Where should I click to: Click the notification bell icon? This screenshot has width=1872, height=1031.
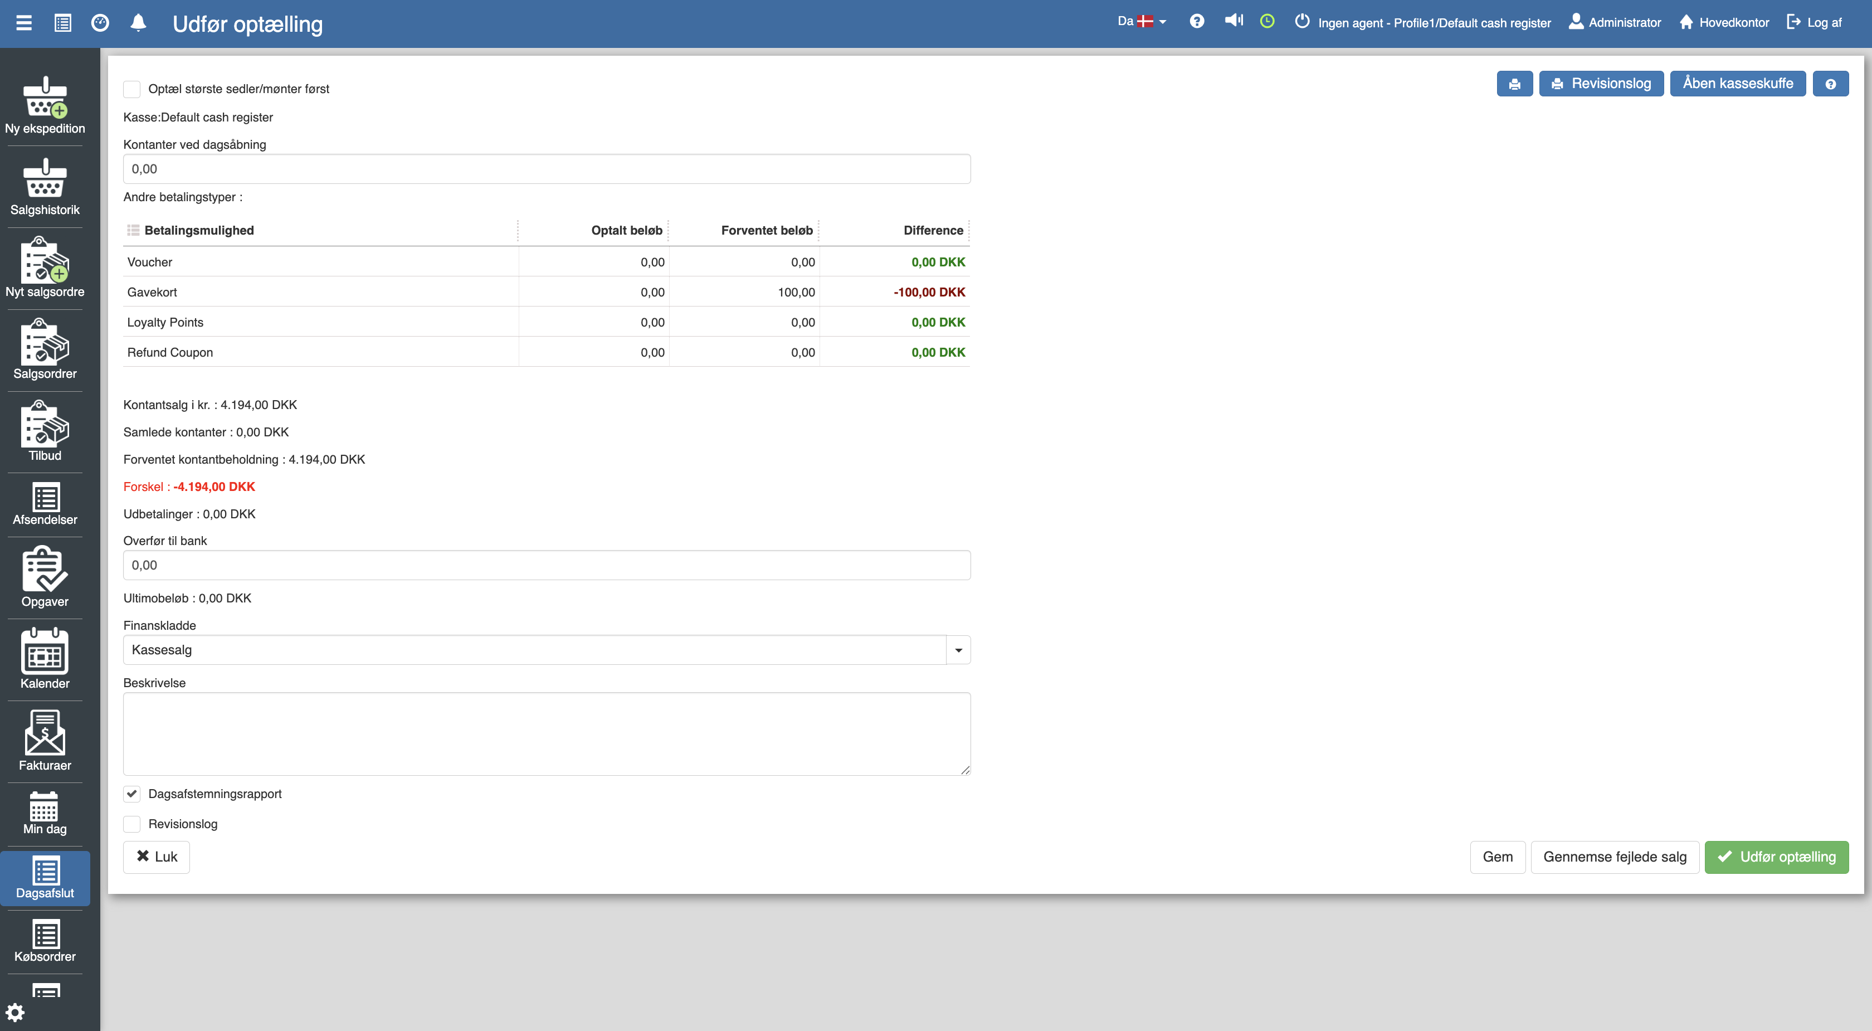[138, 22]
